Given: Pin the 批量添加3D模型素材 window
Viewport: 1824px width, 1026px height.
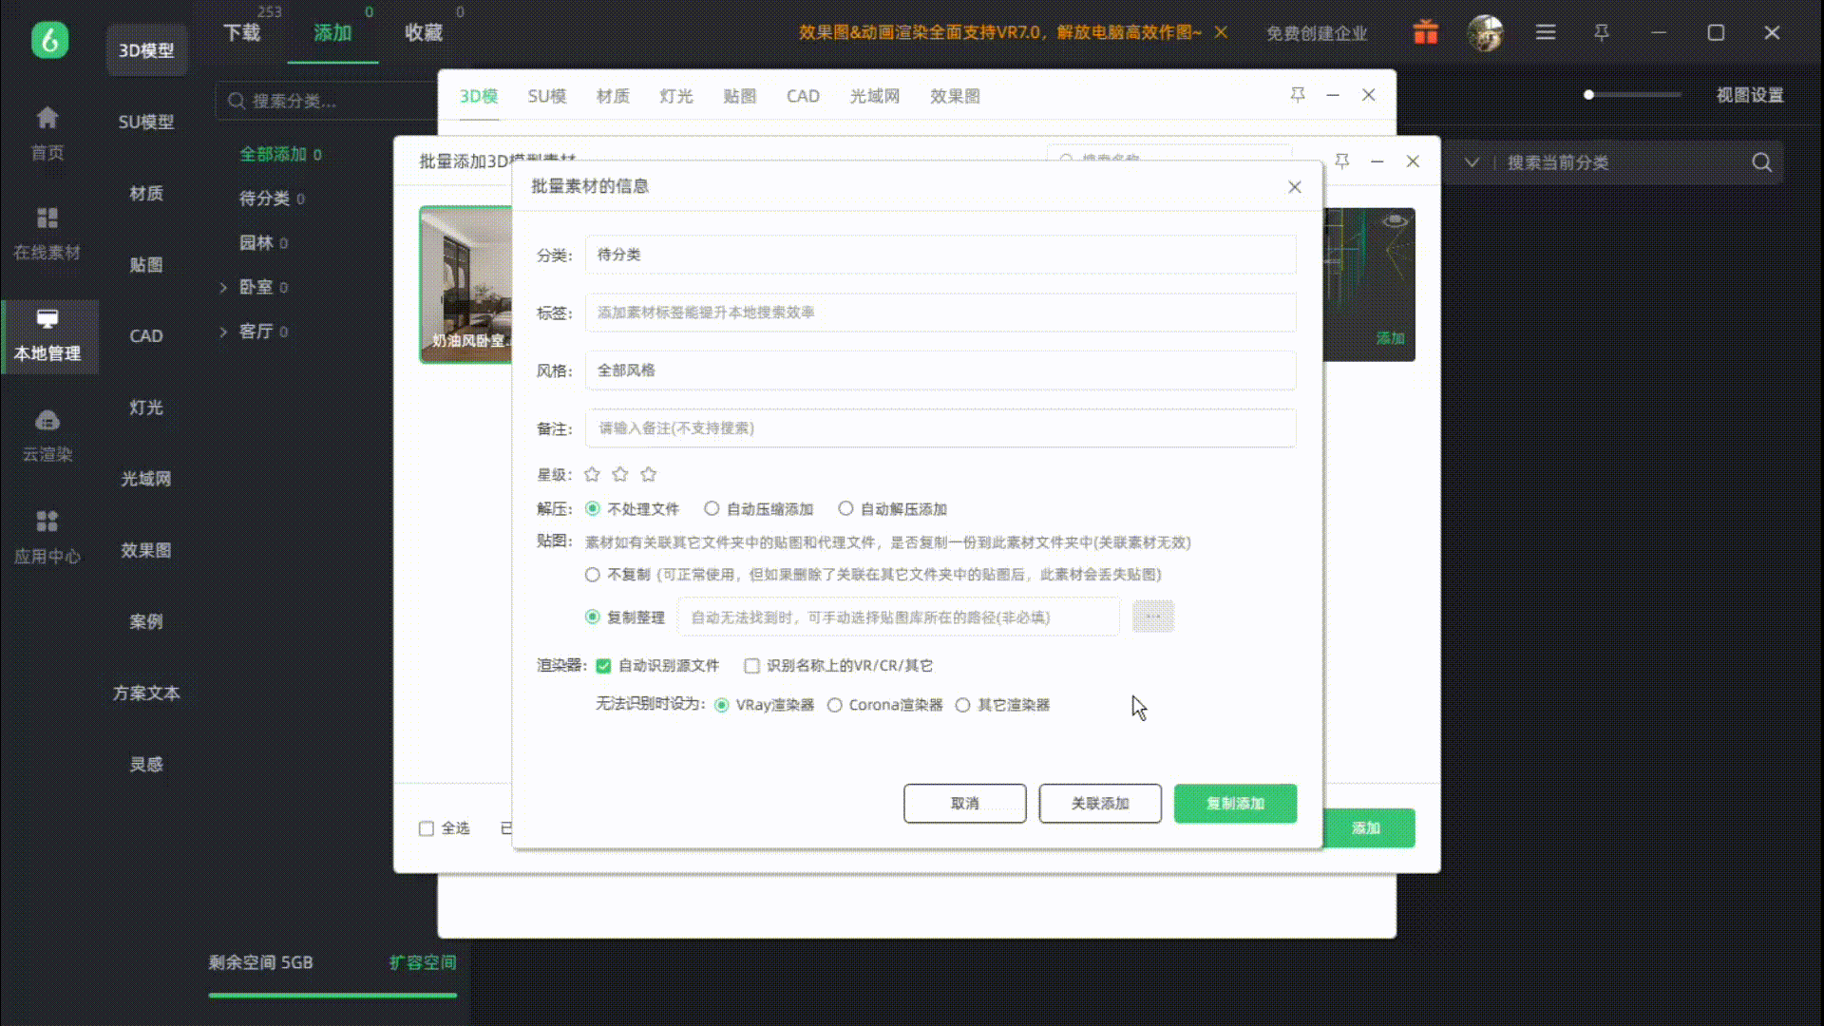Looking at the screenshot, I should coord(1341,161).
